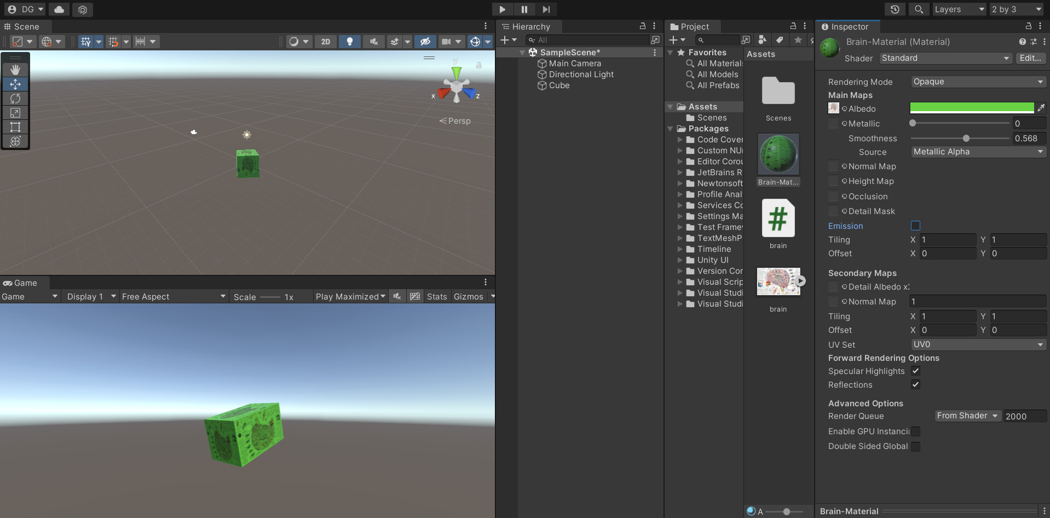Select the Scale tool
This screenshot has height=518, width=1050.
click(15, 113)
